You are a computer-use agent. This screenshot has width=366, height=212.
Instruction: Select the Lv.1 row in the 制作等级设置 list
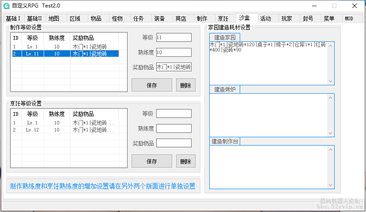(x=64, y=47)
